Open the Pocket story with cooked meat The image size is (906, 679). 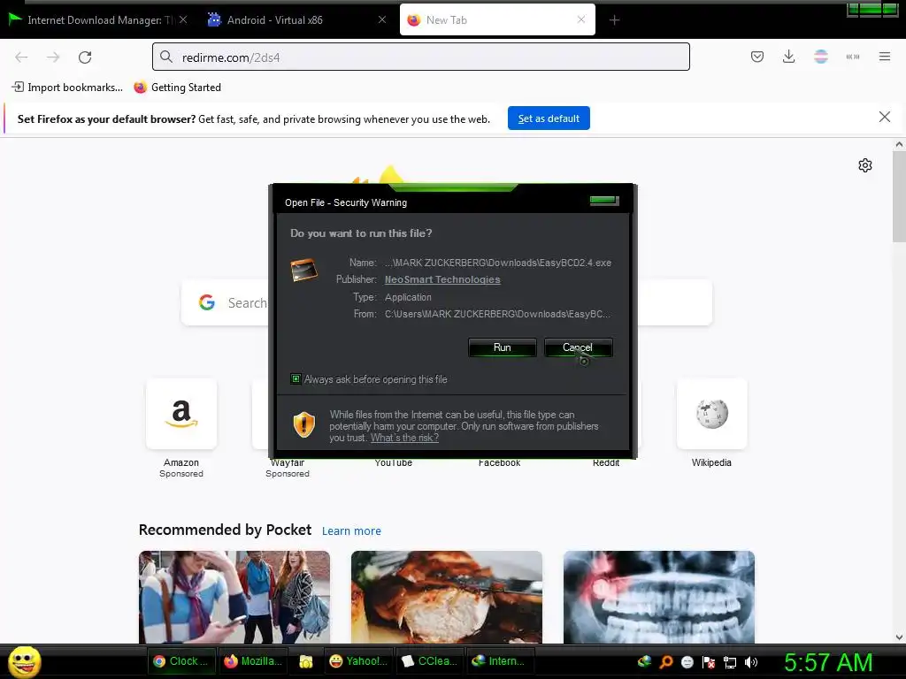pyautogui.click(x=446, y=597)
